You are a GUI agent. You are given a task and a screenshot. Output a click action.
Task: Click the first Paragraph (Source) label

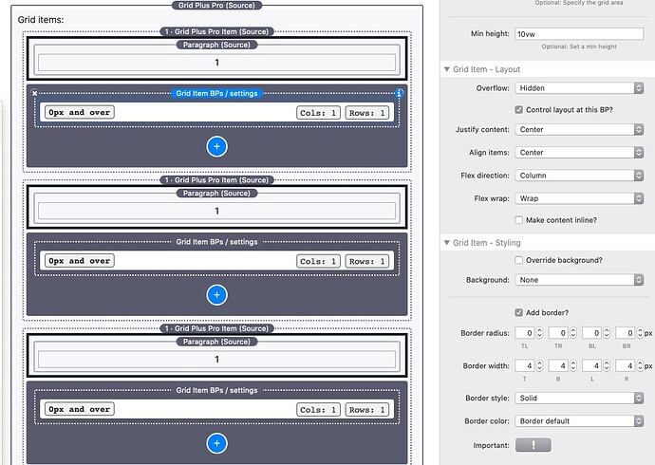pos(216,45)
